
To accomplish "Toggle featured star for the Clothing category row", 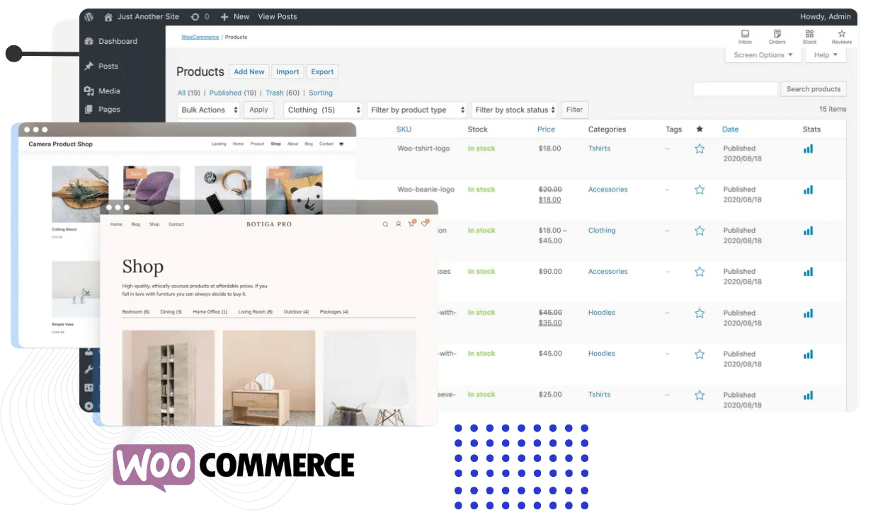I will pyautogui.click(x=700, y=231).
